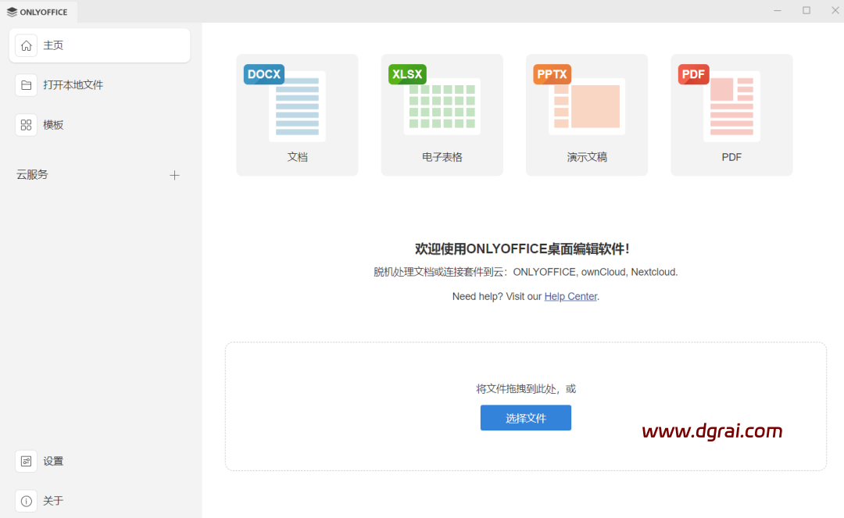Click the home icon in sidebar
This screenshot has height=518, width=844.
coord(27,46)
